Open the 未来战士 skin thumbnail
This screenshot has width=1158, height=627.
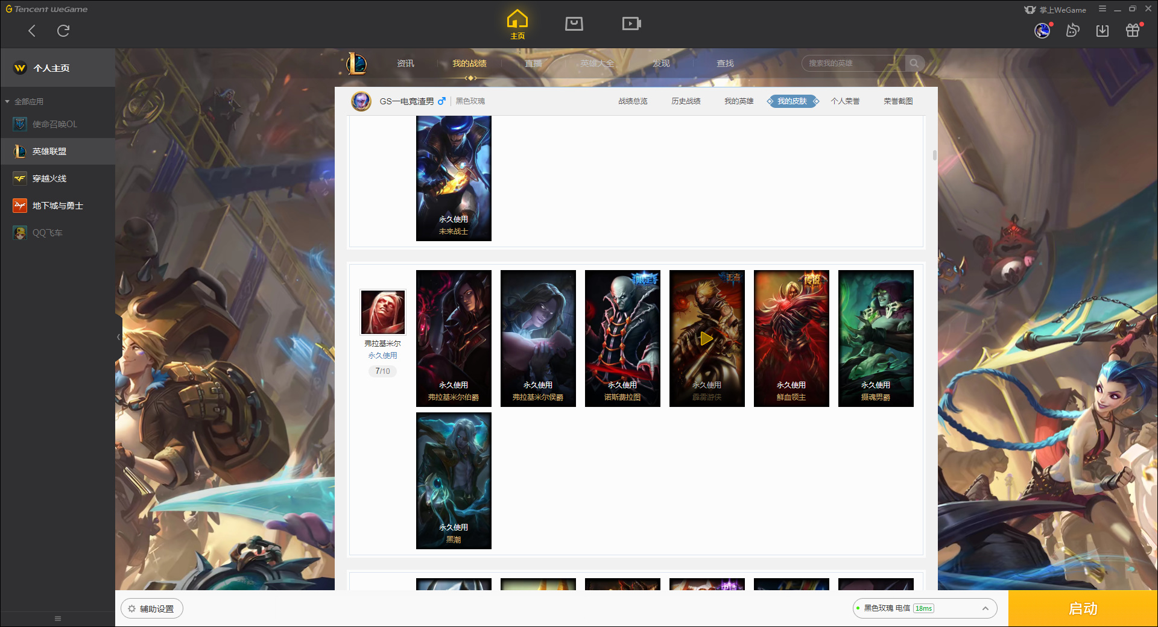click(454, 178)
